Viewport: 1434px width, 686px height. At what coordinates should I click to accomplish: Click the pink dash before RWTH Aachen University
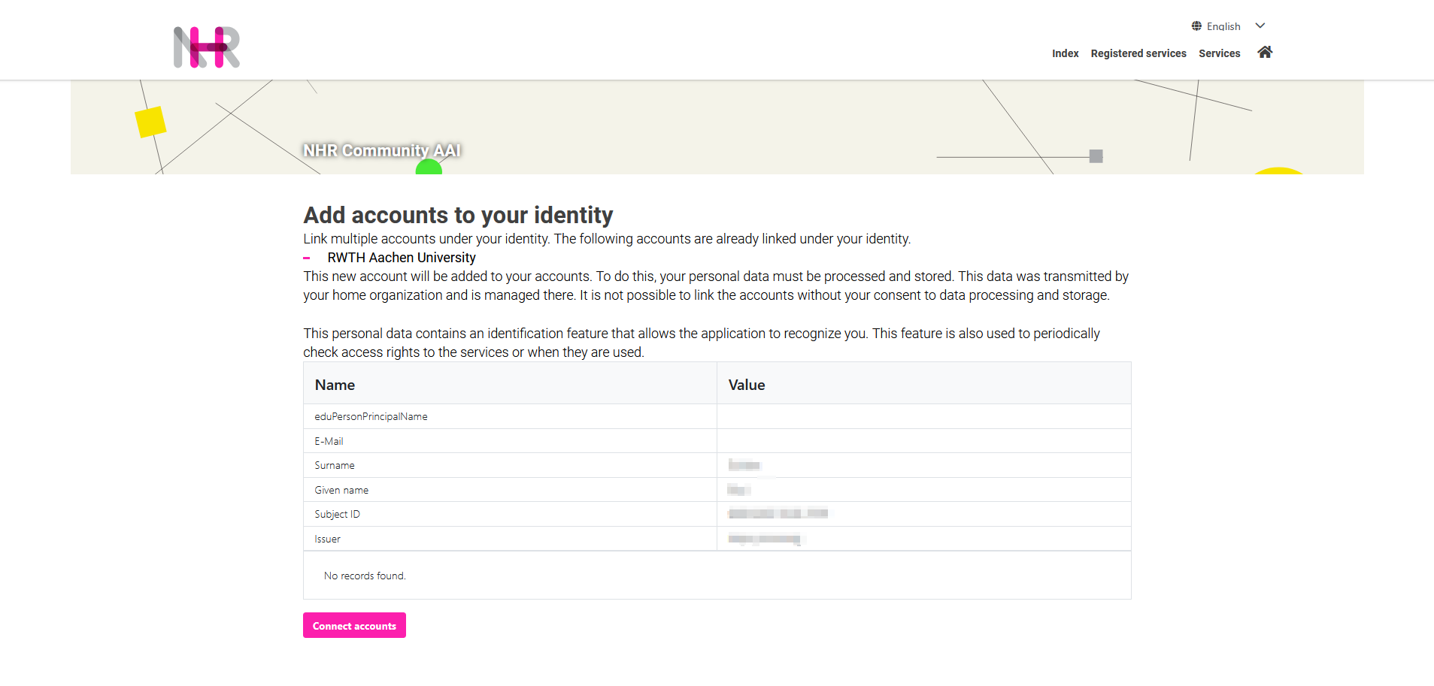[x=307, y=258]
